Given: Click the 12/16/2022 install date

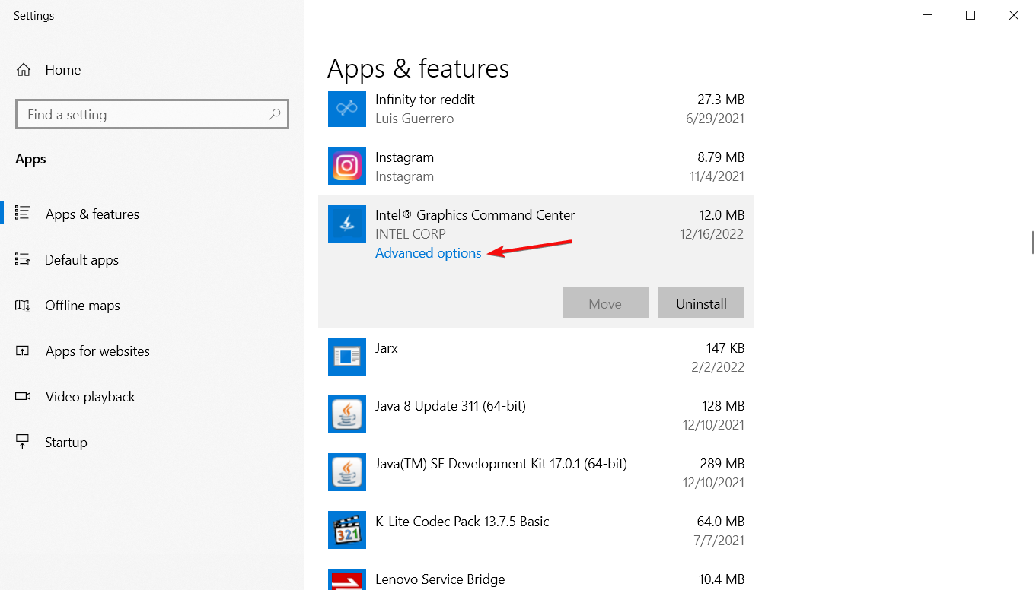Looking at the screenshot, I should pyautogui.click(x=712, y=234).
